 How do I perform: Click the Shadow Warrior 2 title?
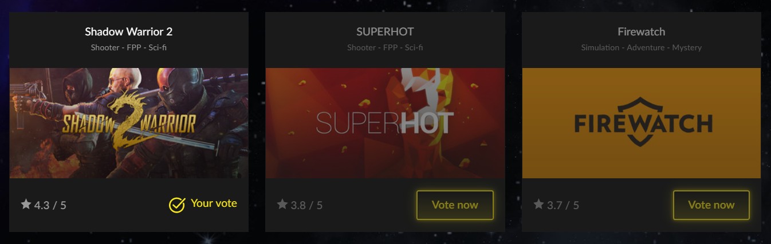coord(129,31)
